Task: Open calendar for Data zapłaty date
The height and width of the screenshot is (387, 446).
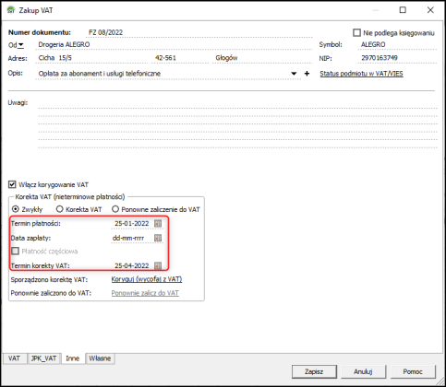Action: pos(158,238)
